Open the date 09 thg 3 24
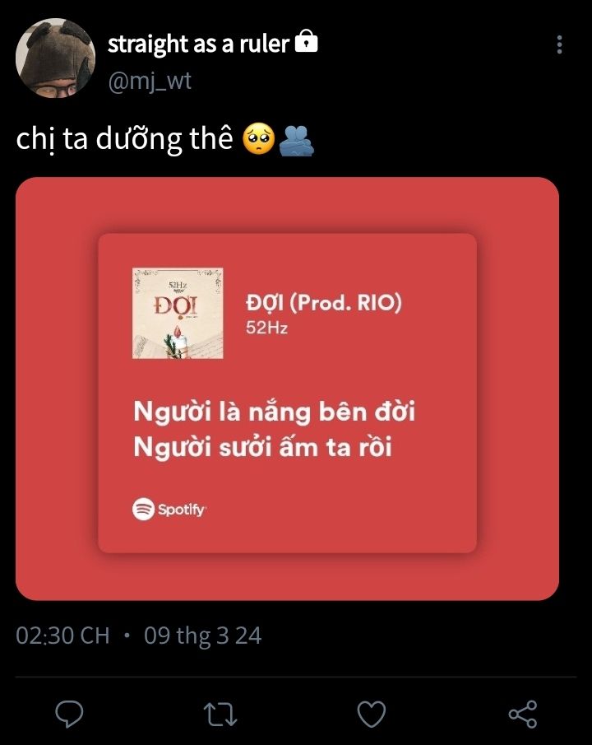The height and width of the screenshot is (745, 592). pos(203,636)
